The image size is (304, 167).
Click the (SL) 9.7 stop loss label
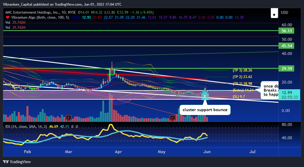(239, 97)
